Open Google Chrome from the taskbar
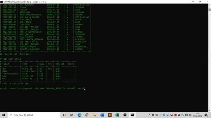Screen dimensions: 211x118 coord(87,115)
